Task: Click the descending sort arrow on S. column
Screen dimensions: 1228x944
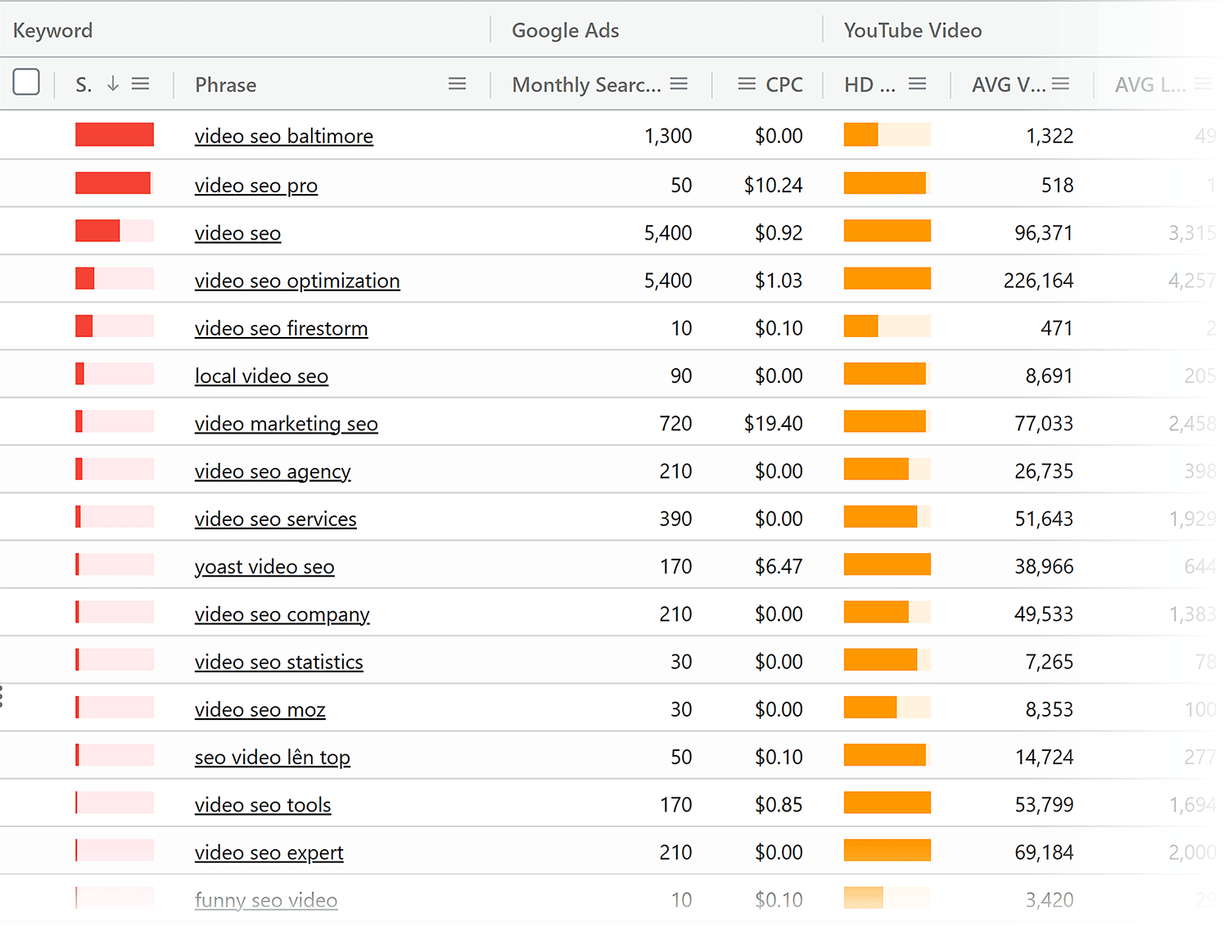Action: pyautogui.click(x=113, y=84)
